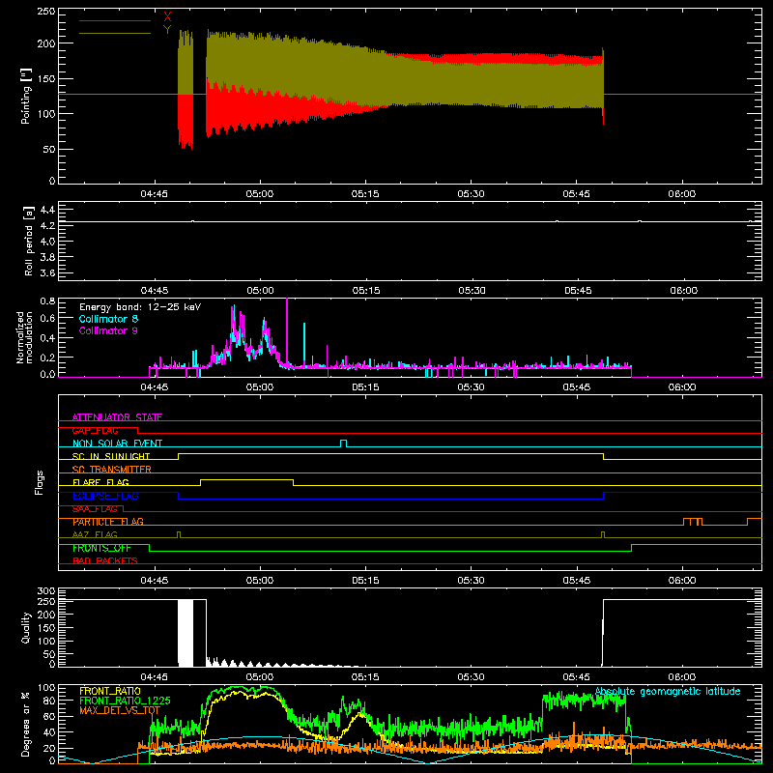Click 'Energy band: 12-25 keV' text

coord(140,307)
